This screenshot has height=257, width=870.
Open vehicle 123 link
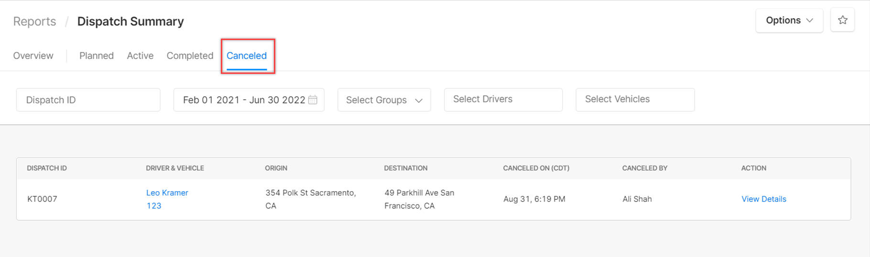[153, 206]
